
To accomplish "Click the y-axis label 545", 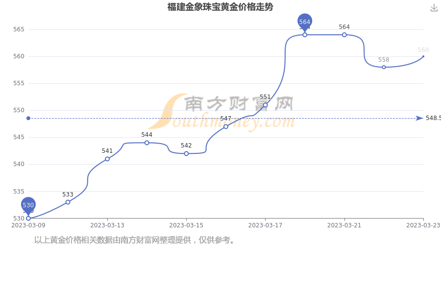I will 19,137.
